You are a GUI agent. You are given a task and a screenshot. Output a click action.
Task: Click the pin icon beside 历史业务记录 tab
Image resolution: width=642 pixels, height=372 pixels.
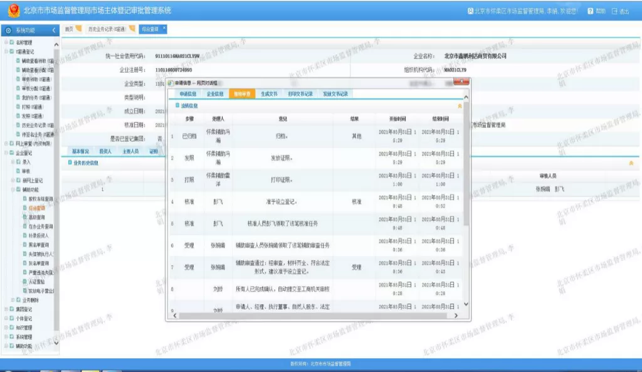click(132, 28)
